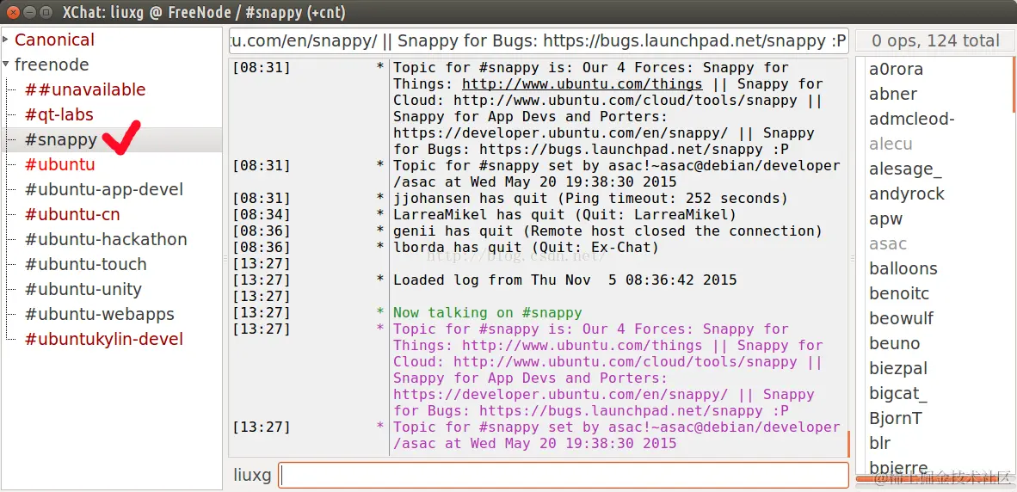
Task: Select the Canonical network entry
Action: pyautogui.click(x=54, y=40)
